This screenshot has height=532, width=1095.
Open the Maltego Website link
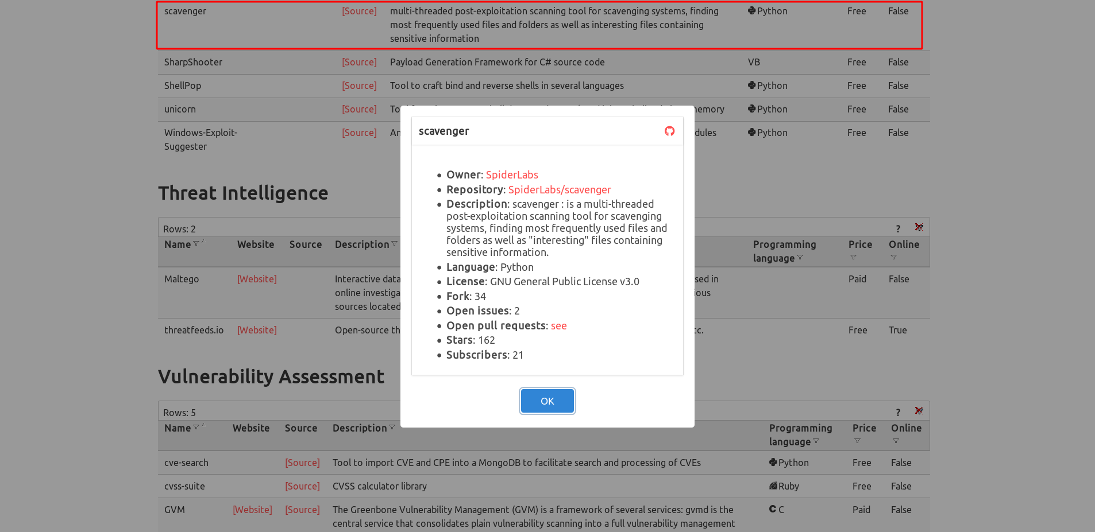(256, 278)
